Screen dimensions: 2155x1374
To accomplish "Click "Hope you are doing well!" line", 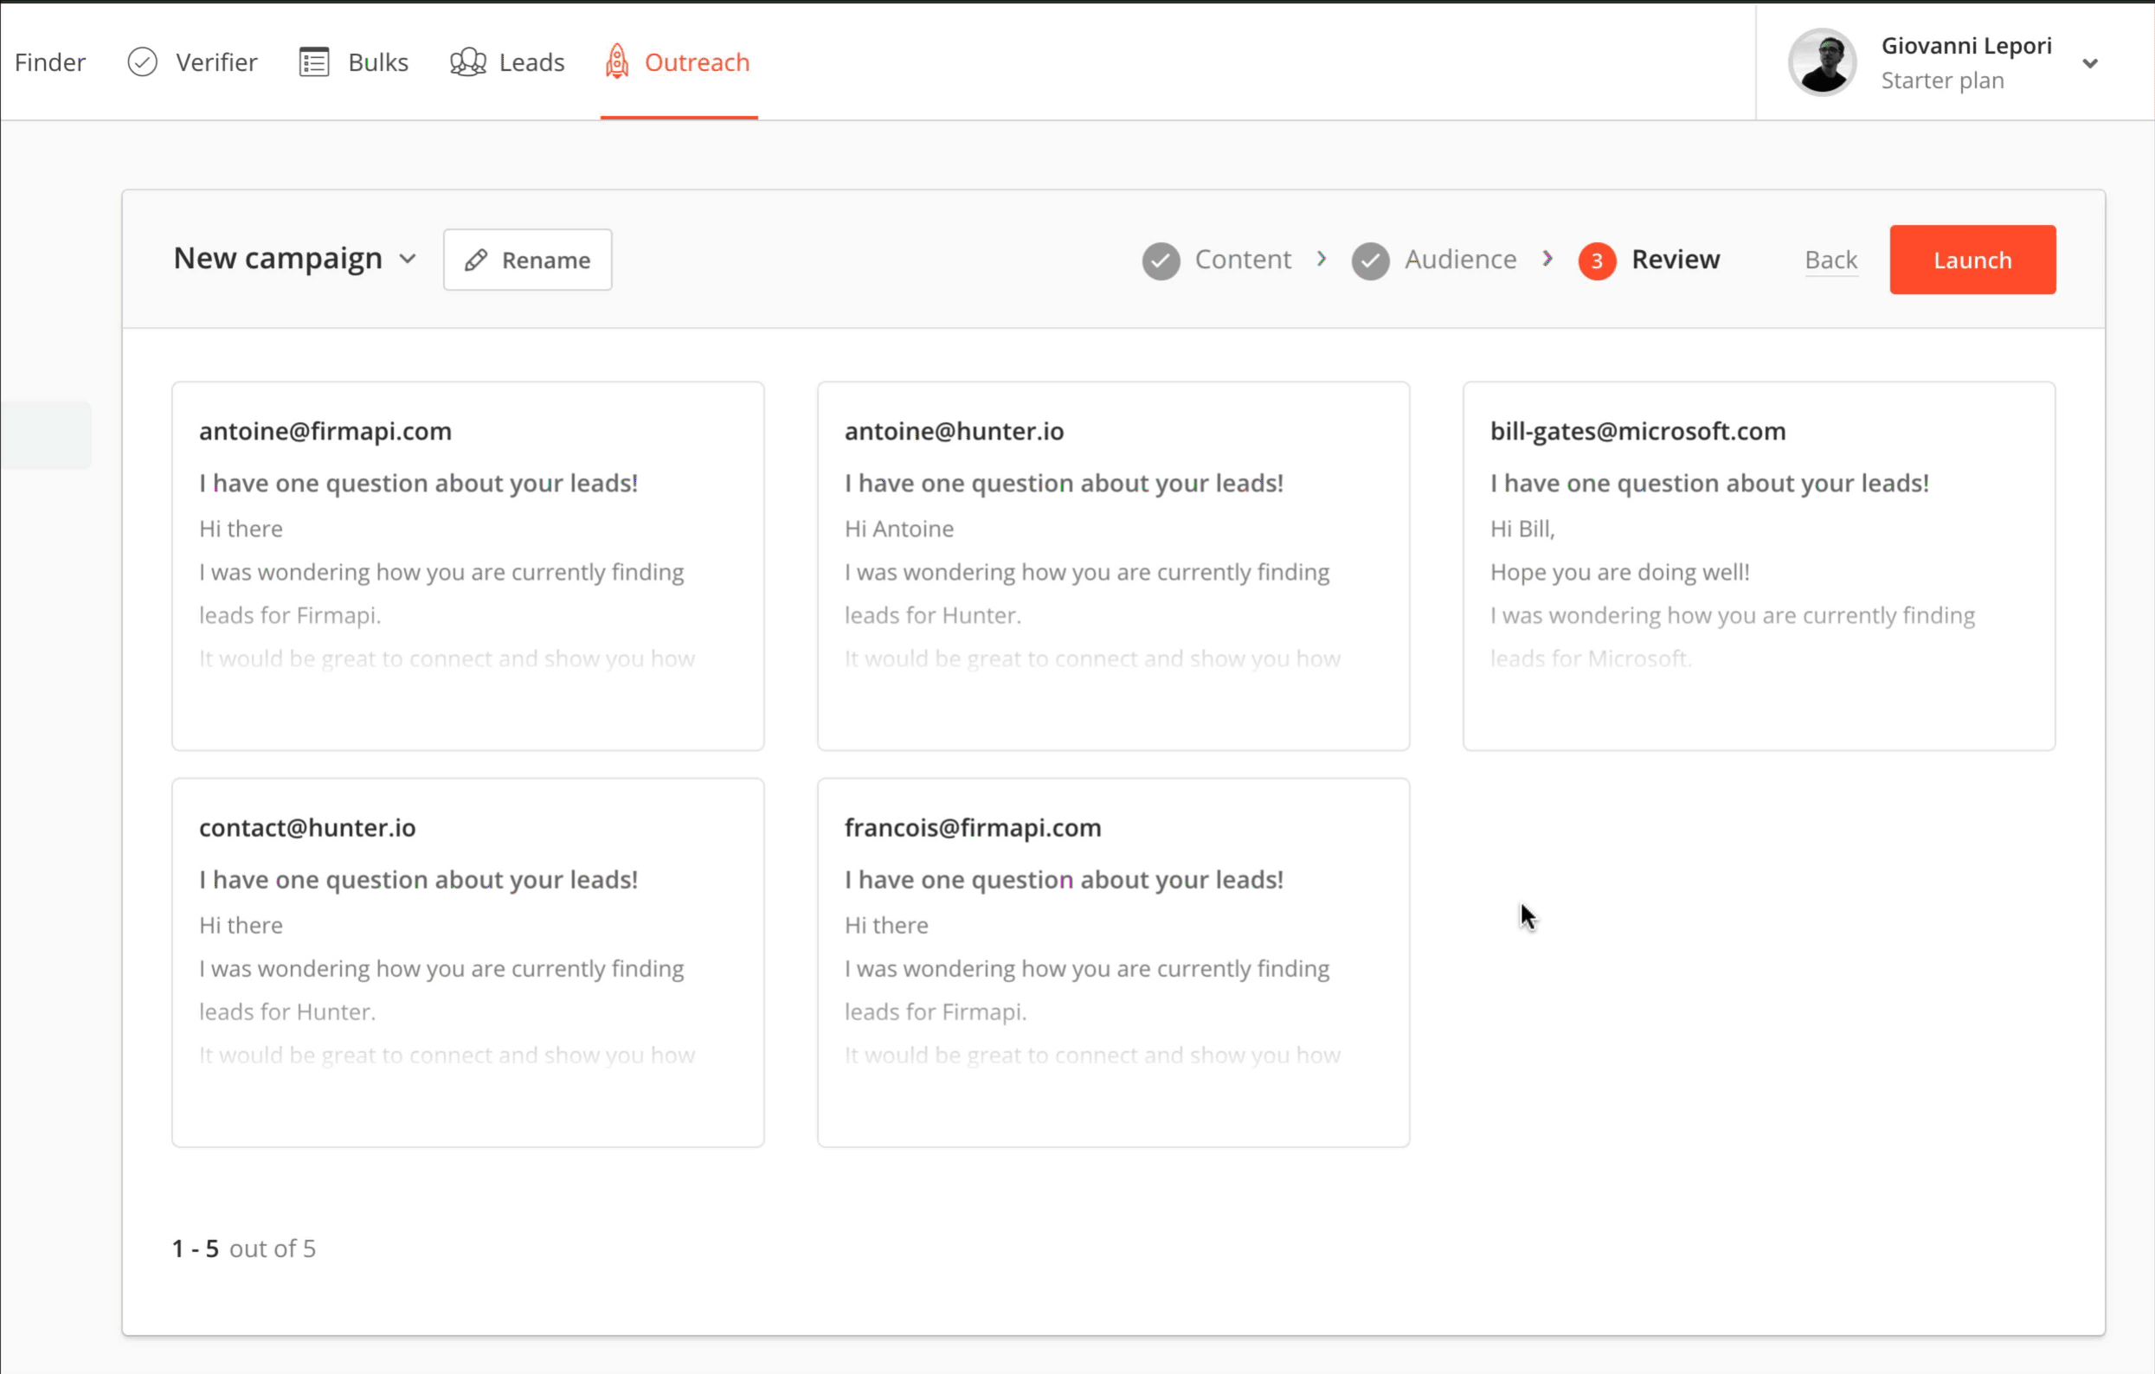I will [1620, 573].
